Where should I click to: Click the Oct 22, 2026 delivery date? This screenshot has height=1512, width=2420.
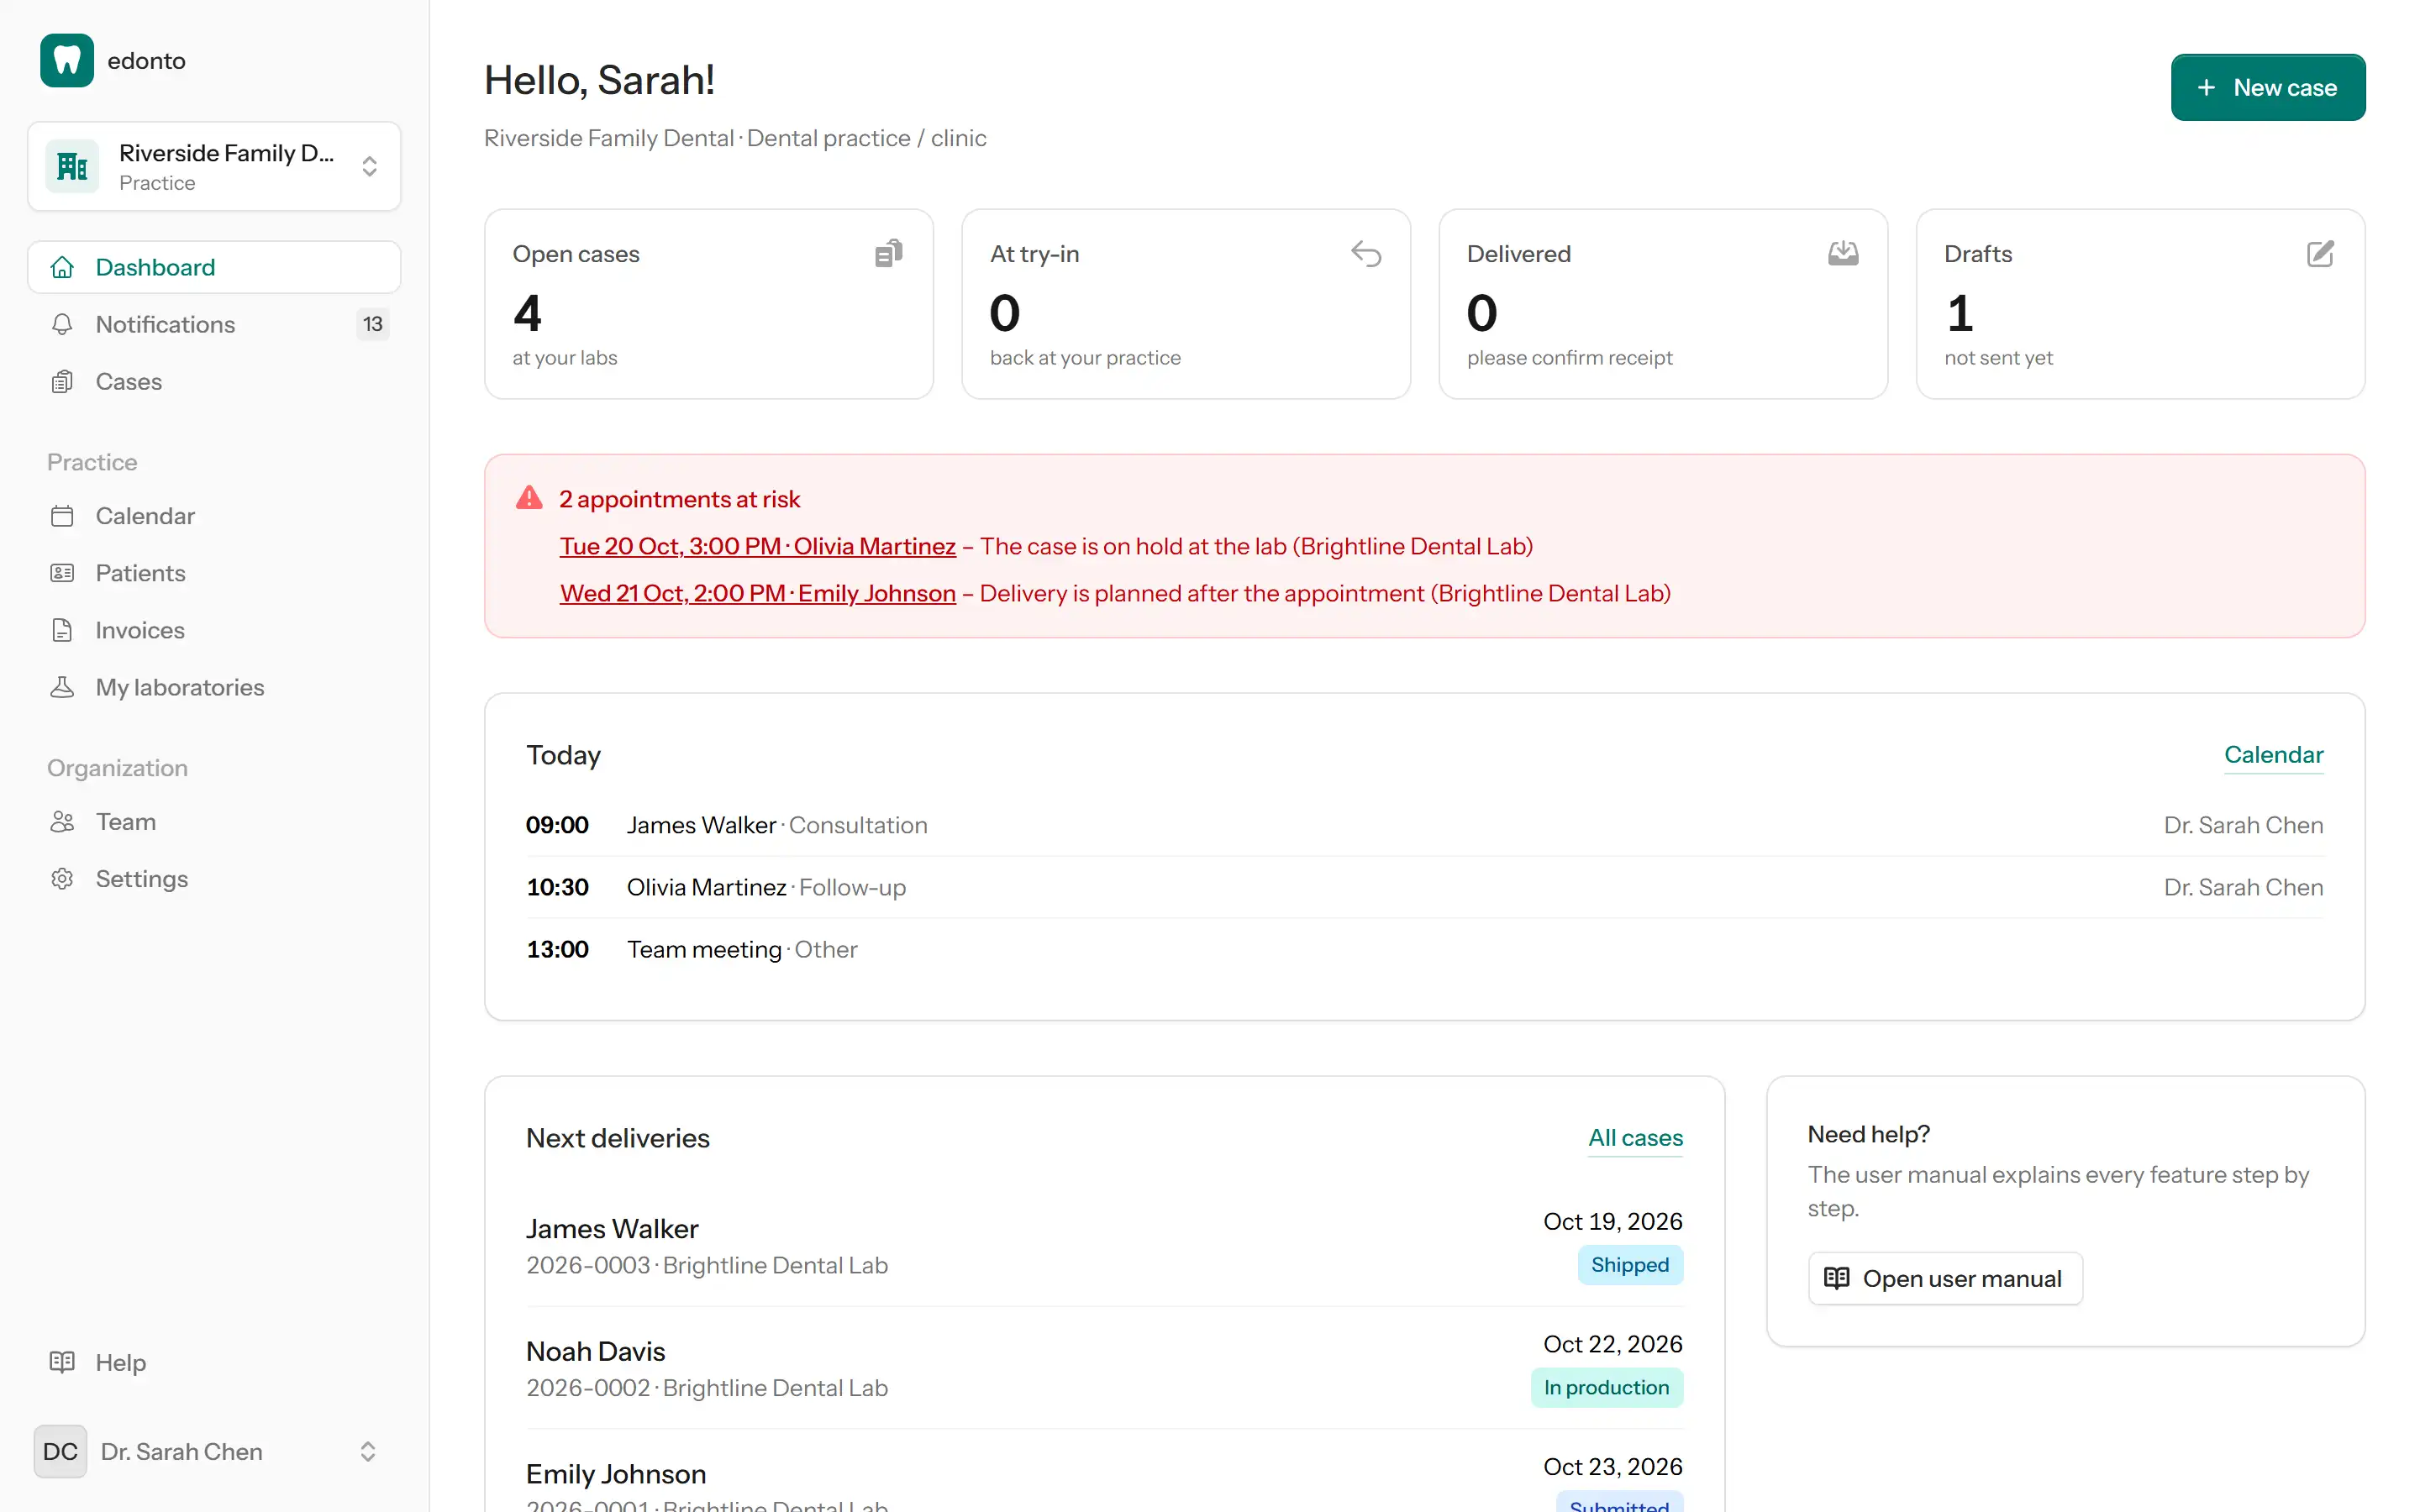(x=1612, y=1344)
